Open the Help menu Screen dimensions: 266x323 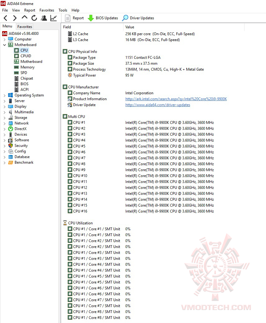click(x=75, y=10)
